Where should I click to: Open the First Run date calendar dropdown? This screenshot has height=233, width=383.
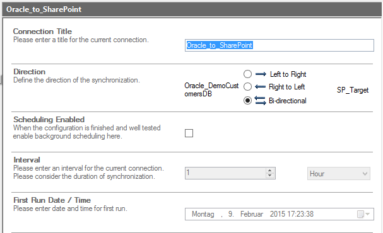pyautogui.click(x=363, y=214)
